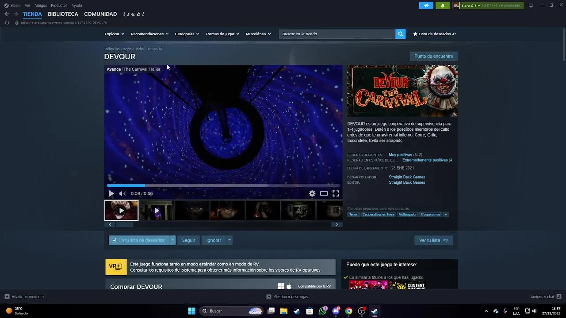The width and height of the screenshot is (566, 318).
Task: Click the Punto de encuentro button
Action: click(433, 56)
